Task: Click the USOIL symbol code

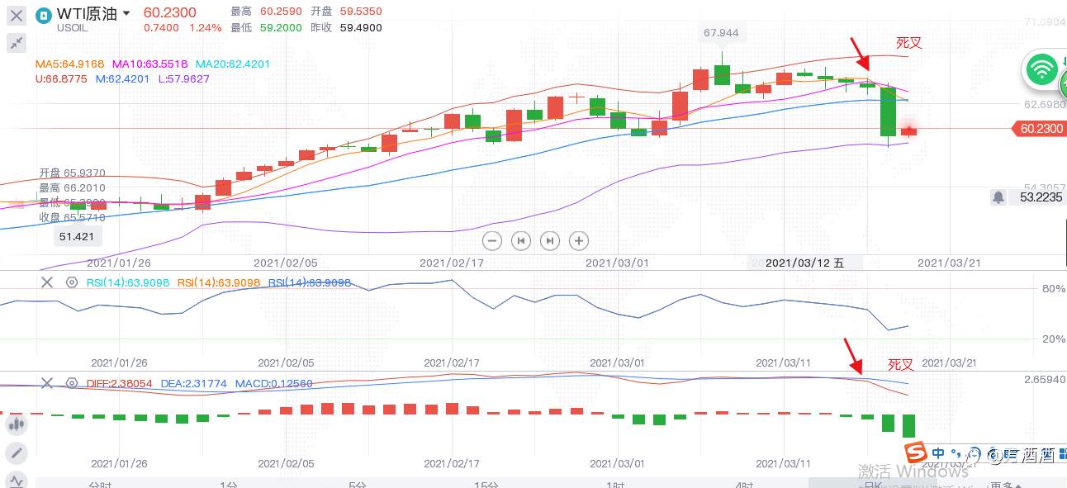Action: [x=72, y=29]
